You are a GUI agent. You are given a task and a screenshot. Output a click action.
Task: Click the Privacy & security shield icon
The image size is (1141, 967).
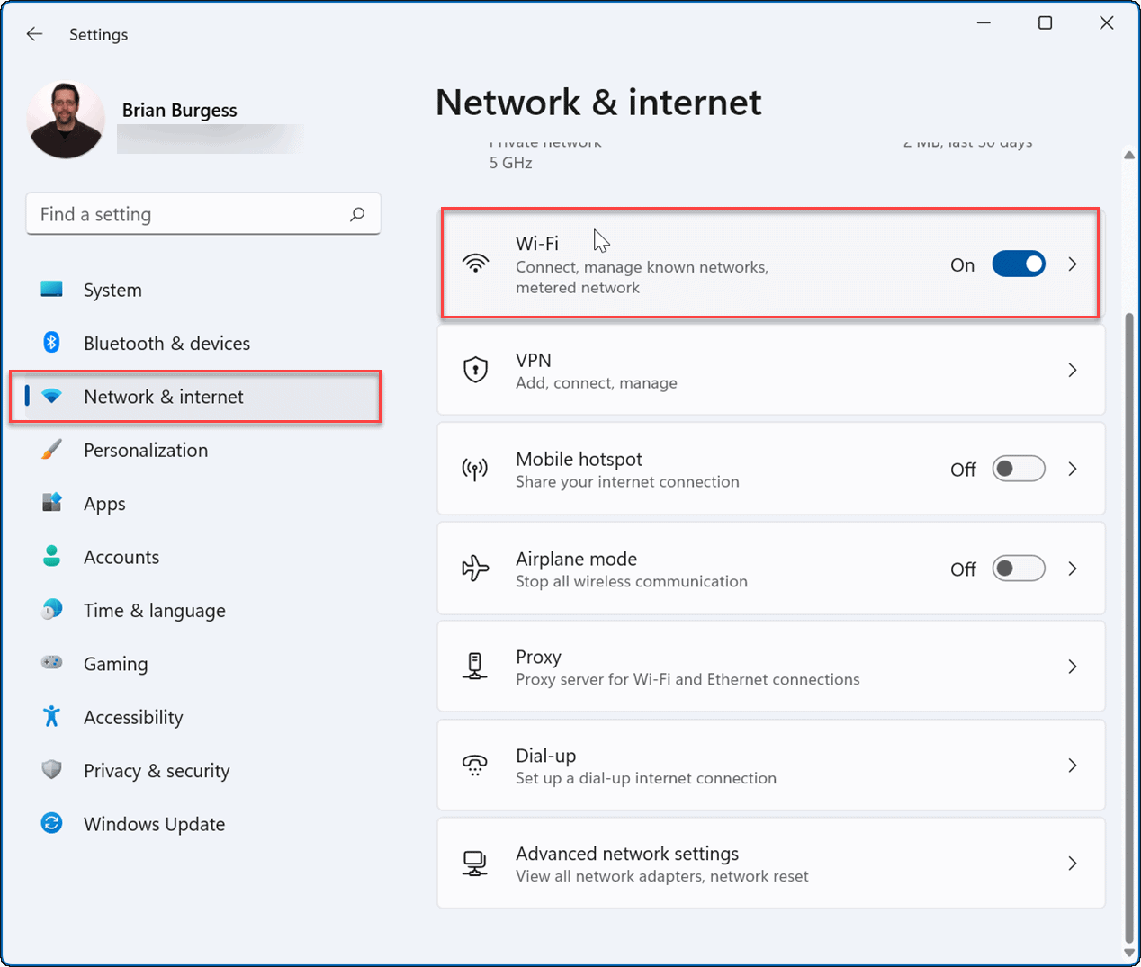(x=52, y=769)
